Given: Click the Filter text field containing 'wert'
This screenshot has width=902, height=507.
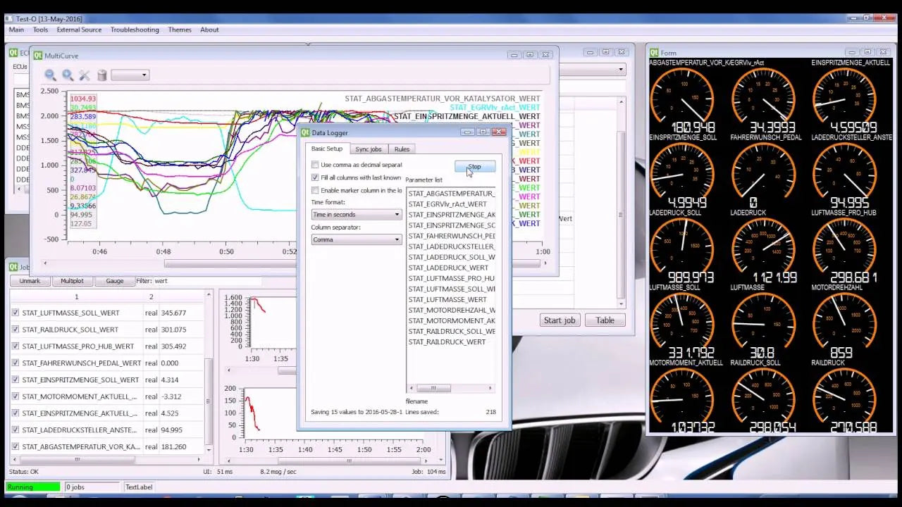Looking at the screenshot, I should (204, 281).
